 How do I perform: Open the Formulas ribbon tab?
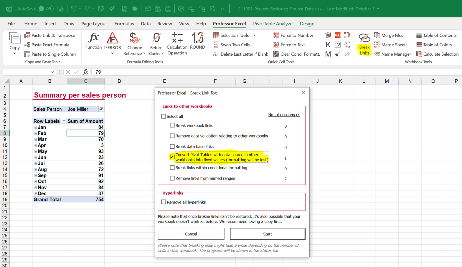(124, 24)
